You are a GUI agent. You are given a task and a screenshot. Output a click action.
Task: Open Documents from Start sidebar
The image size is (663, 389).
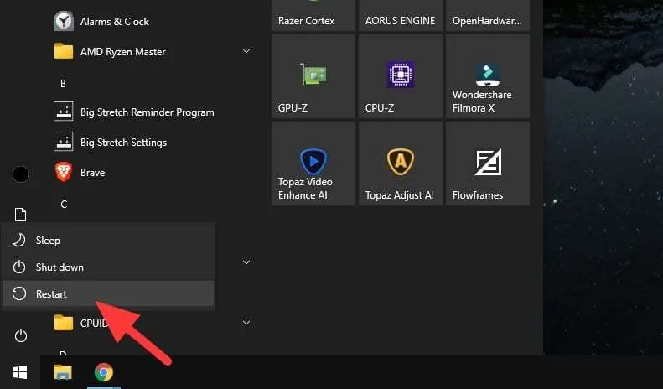pos(20,215)
